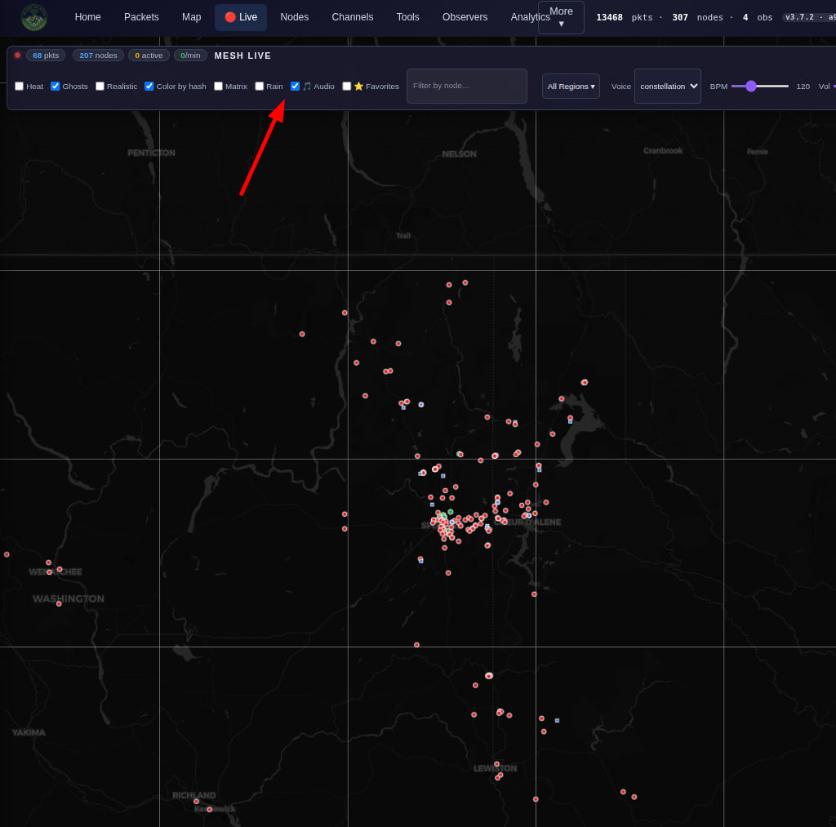Click the mesh logo in the navbar

[34, 17]
